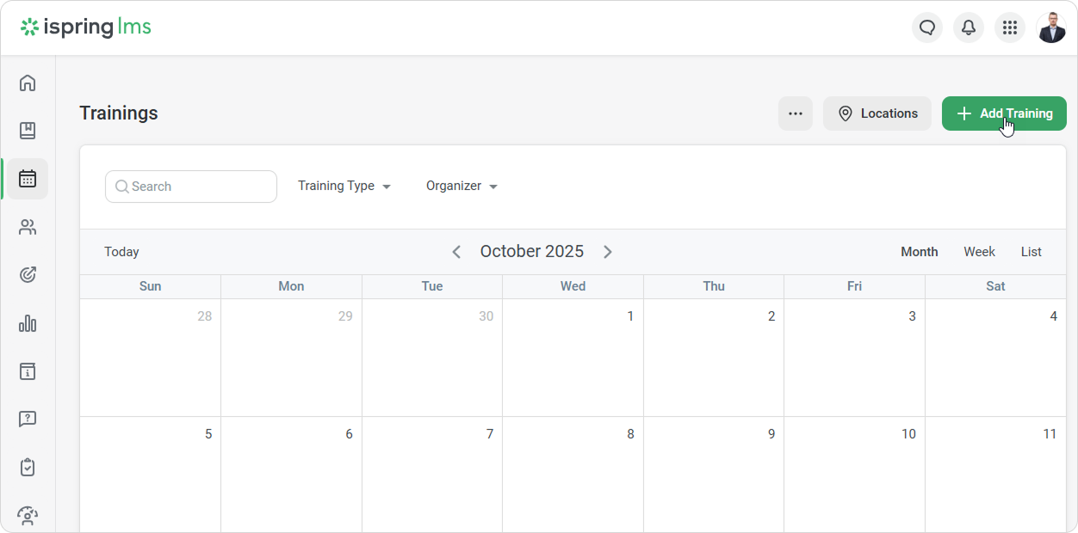This screenshot has height=533, width=1078.
Task: Open the book-shaped courses icon in sidebar
Action: (28, 131)
